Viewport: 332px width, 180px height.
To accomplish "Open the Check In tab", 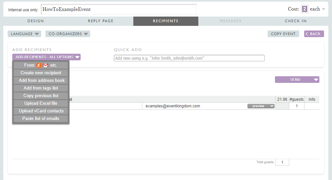I will point(296,21).
